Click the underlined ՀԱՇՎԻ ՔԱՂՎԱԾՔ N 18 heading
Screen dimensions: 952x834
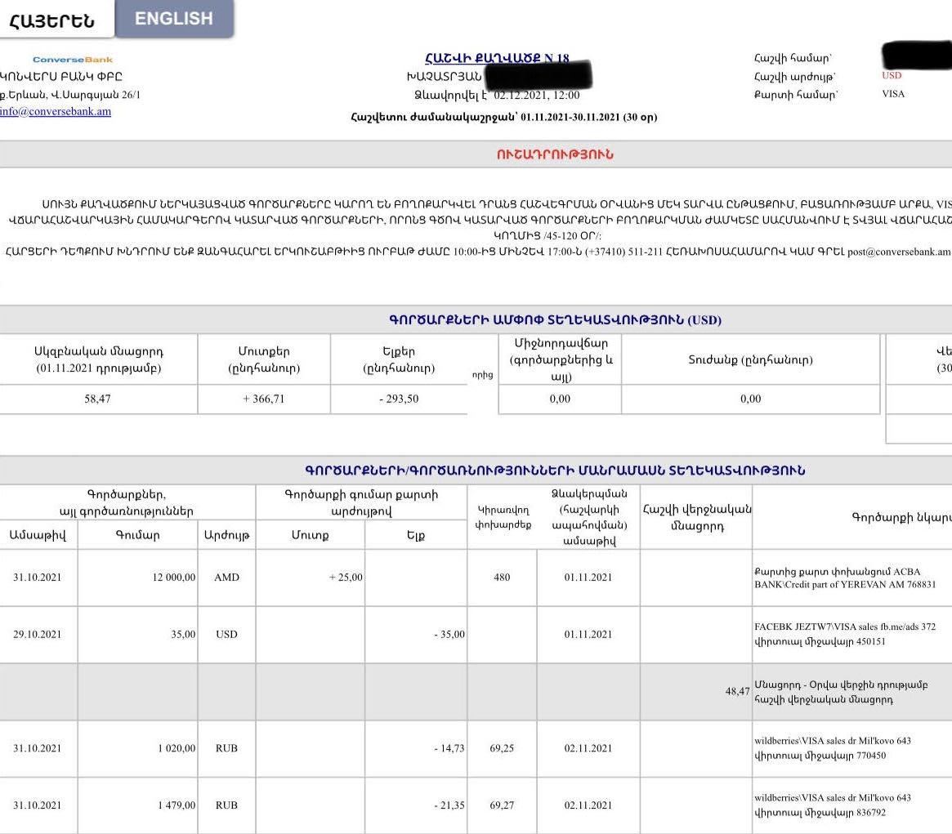click(497, 58)
